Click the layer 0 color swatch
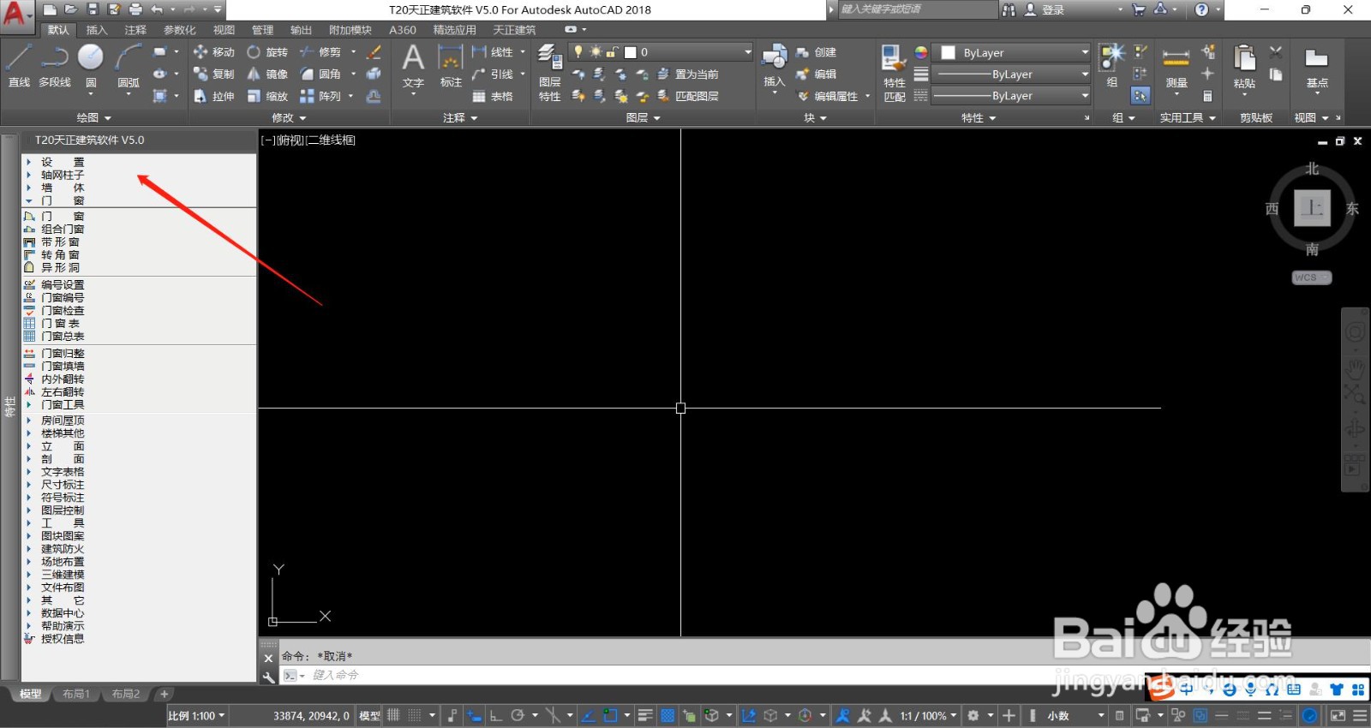Image resolution: width=1371 pixels, height=728 pixels. 631,52
